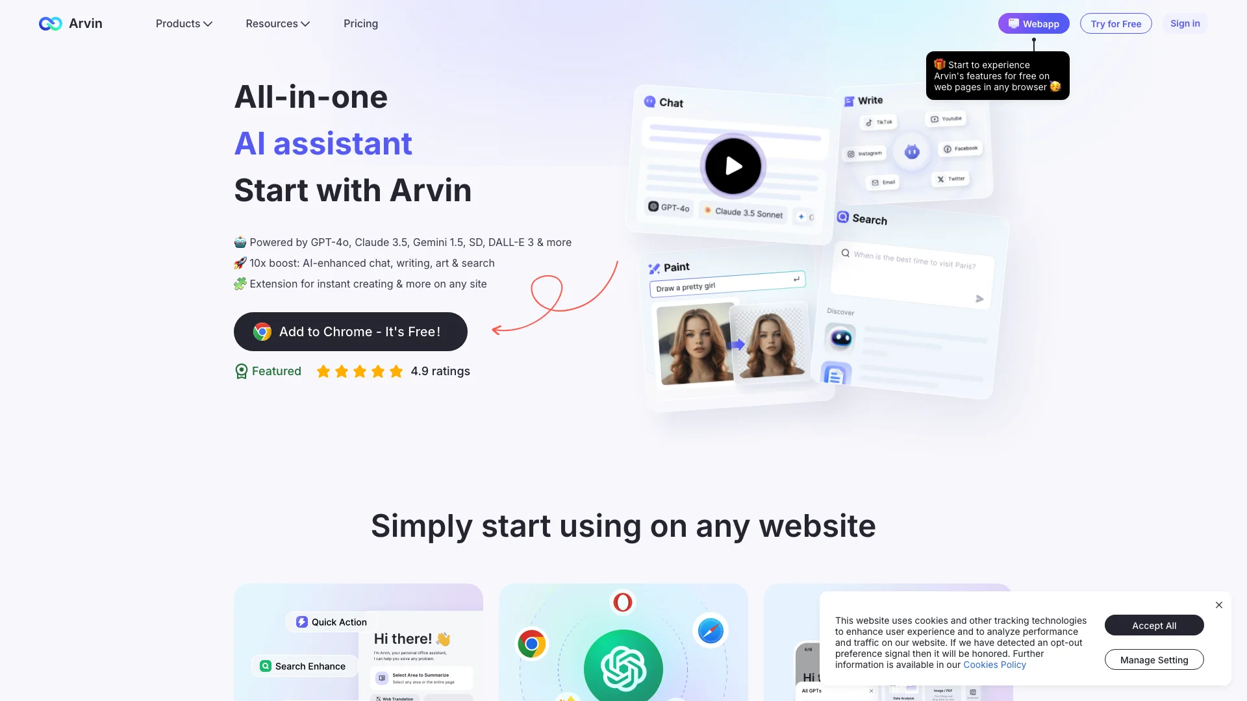Open Manage Setting for cookie preferences
The height and width of the screenshot is (701, 1247).
pyautogui.click(x=1153, y=659)
